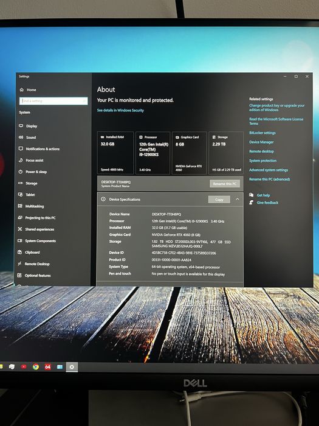Open the red 64 app in taskbar
The image size is (319, 426).
(48, 367)
